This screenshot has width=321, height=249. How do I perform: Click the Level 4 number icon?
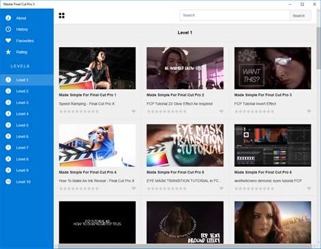[x=8, y=114]
